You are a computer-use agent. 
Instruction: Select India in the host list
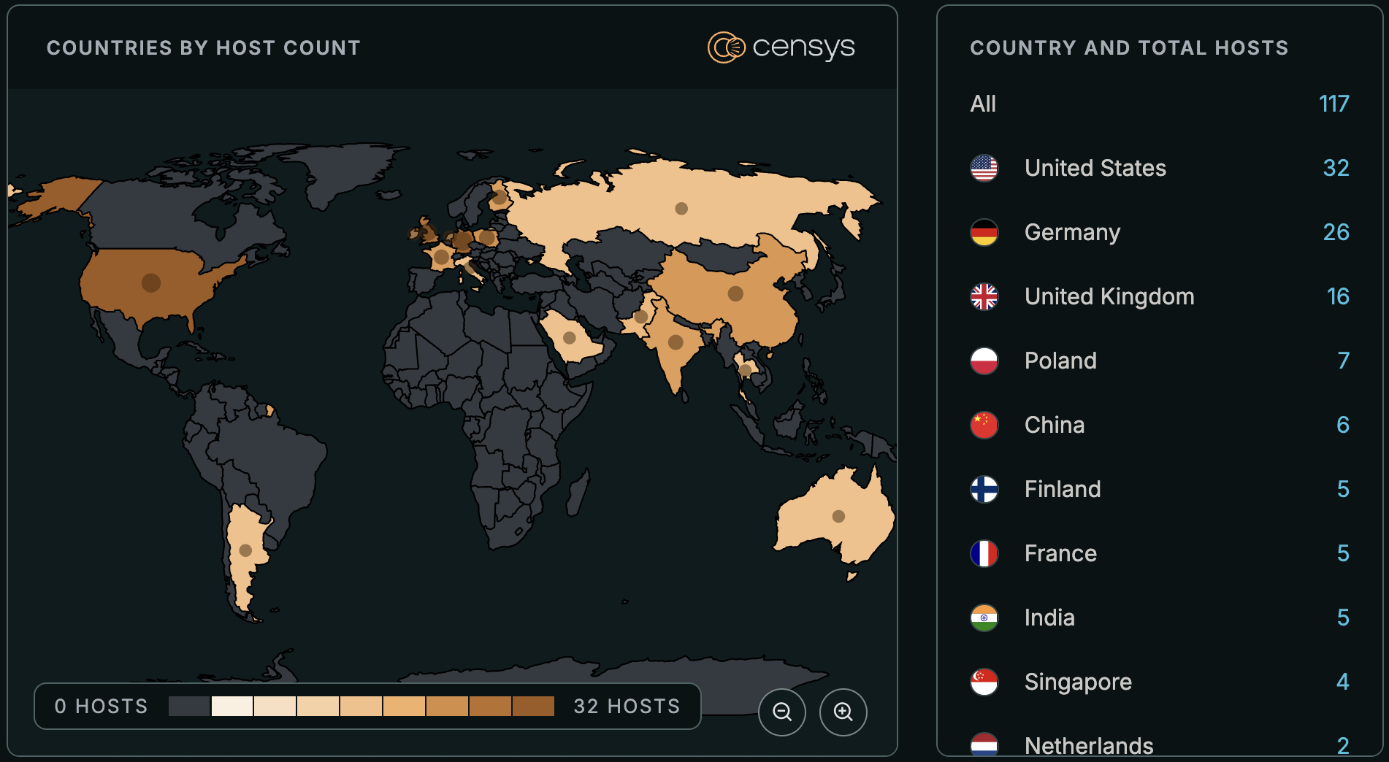tap(1160, 617)
